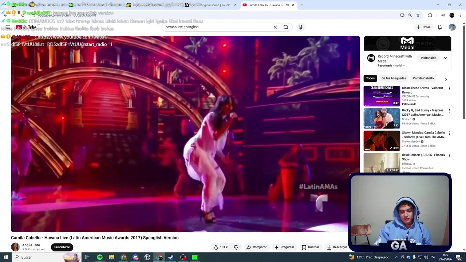This screenshot has height=262, width=466.
Task: Open File Explorer from the taskbar
Action: tap(111, 257)
